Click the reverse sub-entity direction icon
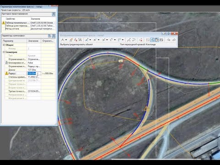This screenshot has height=165, width=220. pos(134,40)
